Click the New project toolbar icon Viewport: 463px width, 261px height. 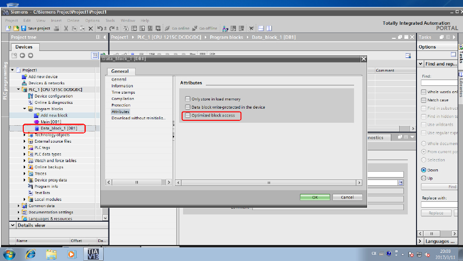point(8,29)
